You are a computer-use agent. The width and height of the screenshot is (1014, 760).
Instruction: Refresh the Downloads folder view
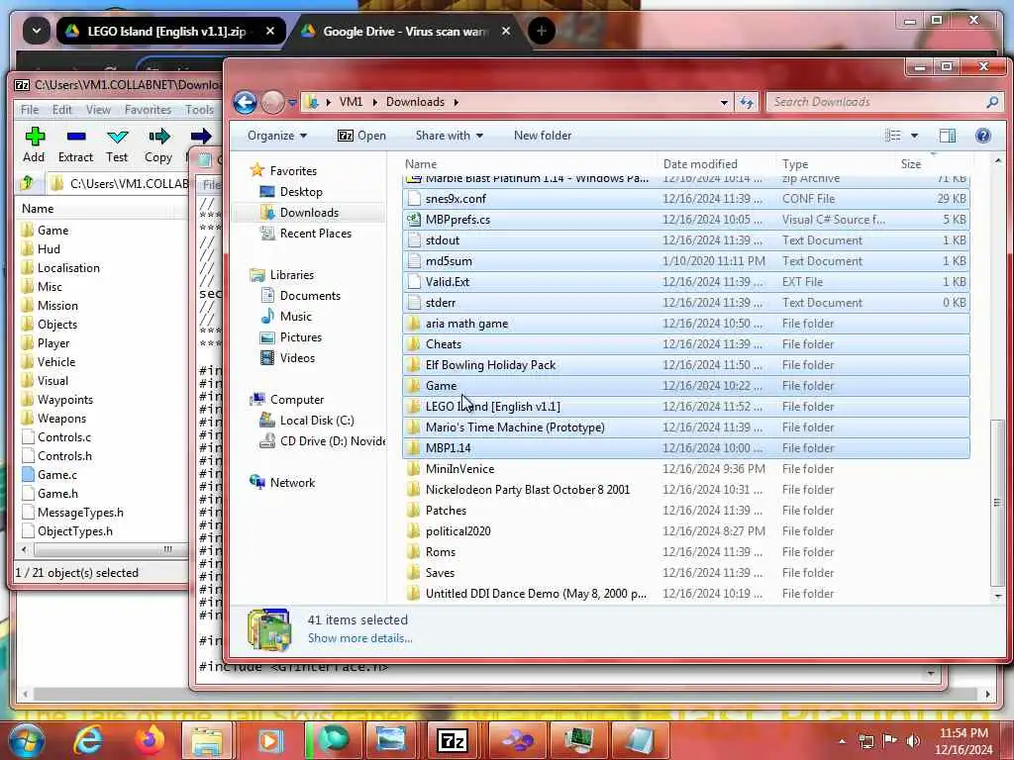tap(747, 102)
